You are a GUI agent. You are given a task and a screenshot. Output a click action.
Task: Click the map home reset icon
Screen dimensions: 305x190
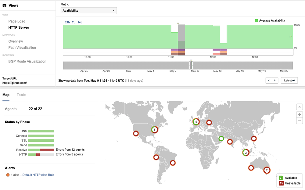click(300, 107)
